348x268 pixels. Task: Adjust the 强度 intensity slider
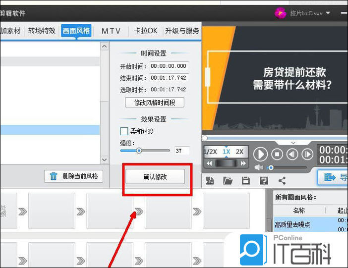click(x=139, y=151)
